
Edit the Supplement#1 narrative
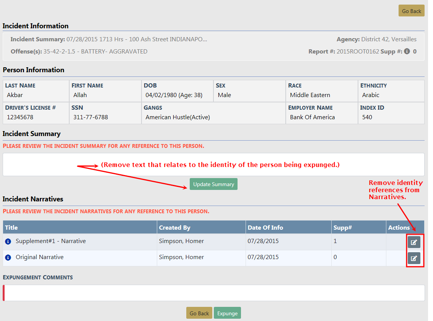413,242
